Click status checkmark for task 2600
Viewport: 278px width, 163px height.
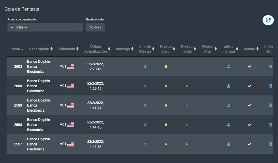(249, 86)
